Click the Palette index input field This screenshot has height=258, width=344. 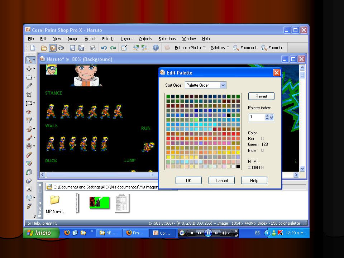257,118
